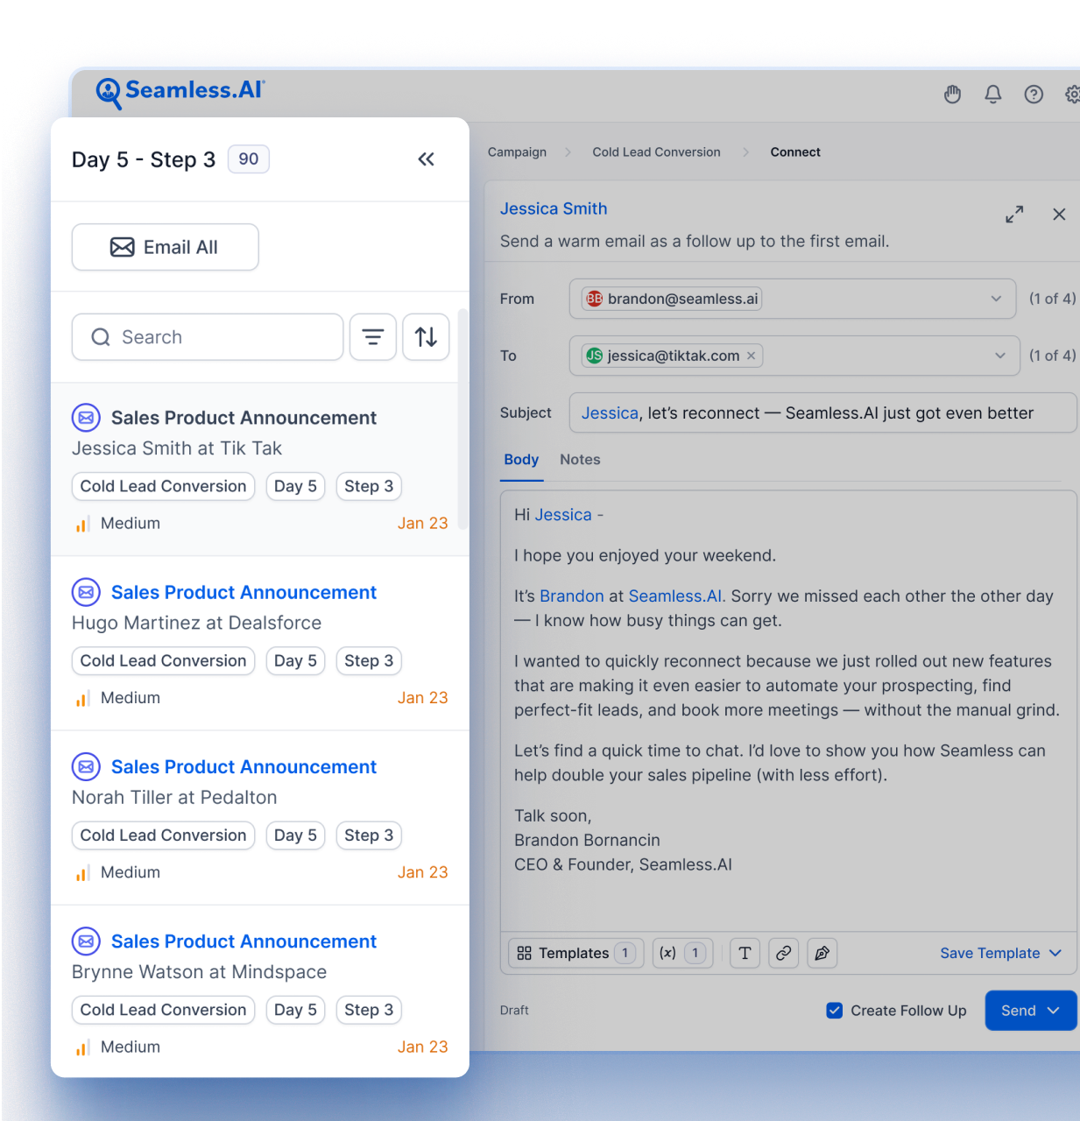Click email icon on Norah Tiller task
1080x1121 pixels.
(86, 766)
